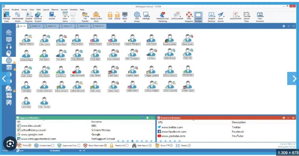Viewport: 299px width, 156px height.
Task: Open the Student Desktop dropdown arrow
Action: (215, 17)
